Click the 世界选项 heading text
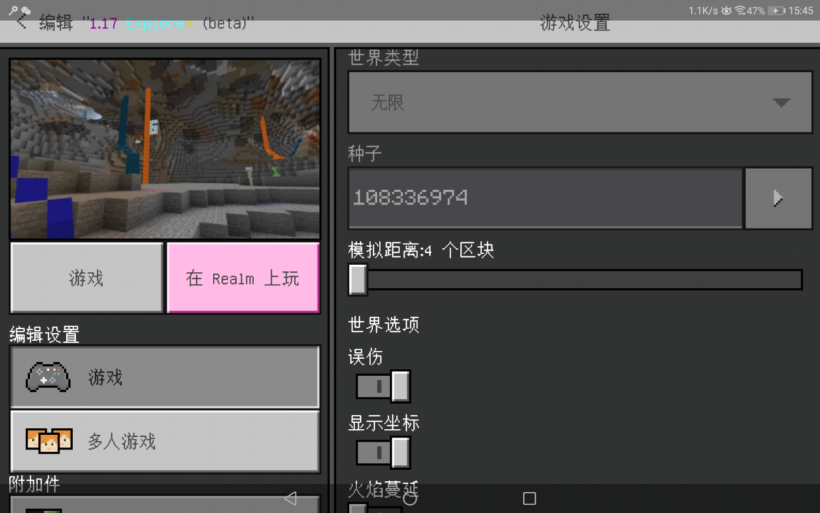This screenshot has width=820, height=513. pos(384,325)
